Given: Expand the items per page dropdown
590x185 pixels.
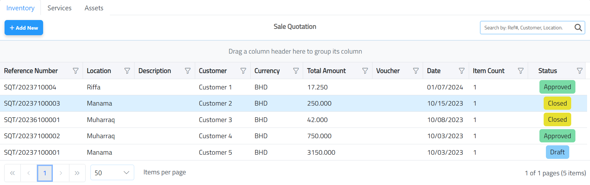Looking at the screenshot, I should [x=112, y=173].
